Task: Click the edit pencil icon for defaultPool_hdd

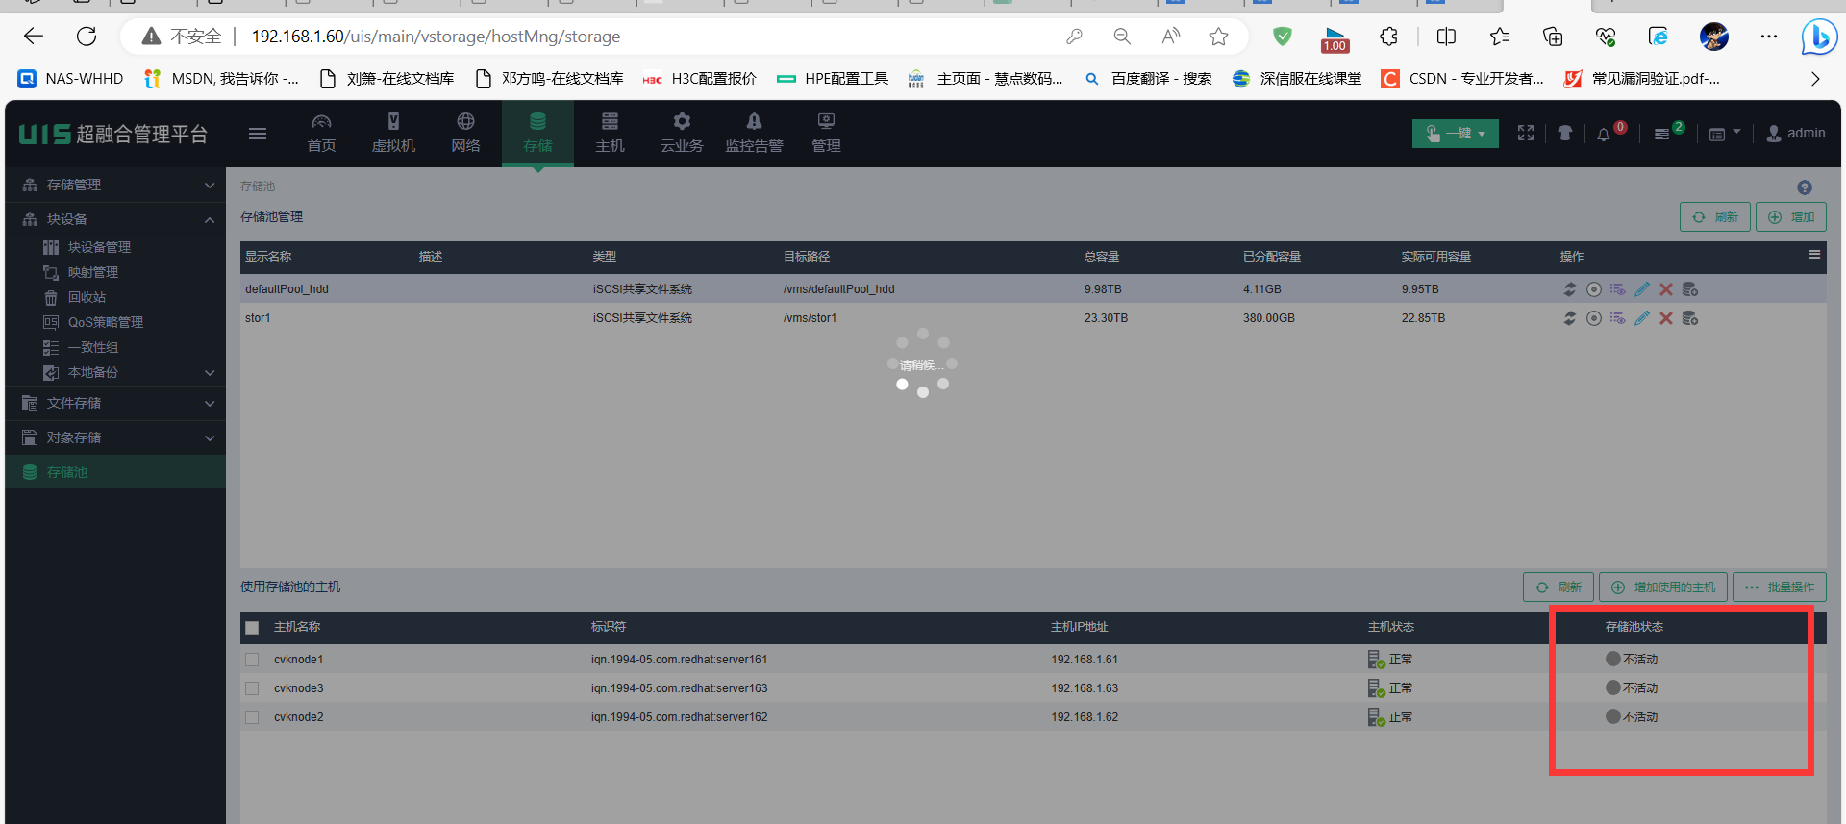Action: [1642, 289]
